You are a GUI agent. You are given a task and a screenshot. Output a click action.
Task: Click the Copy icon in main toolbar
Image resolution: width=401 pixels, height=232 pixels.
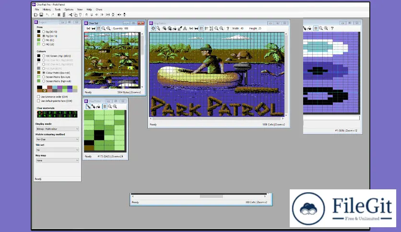(75, 15)
